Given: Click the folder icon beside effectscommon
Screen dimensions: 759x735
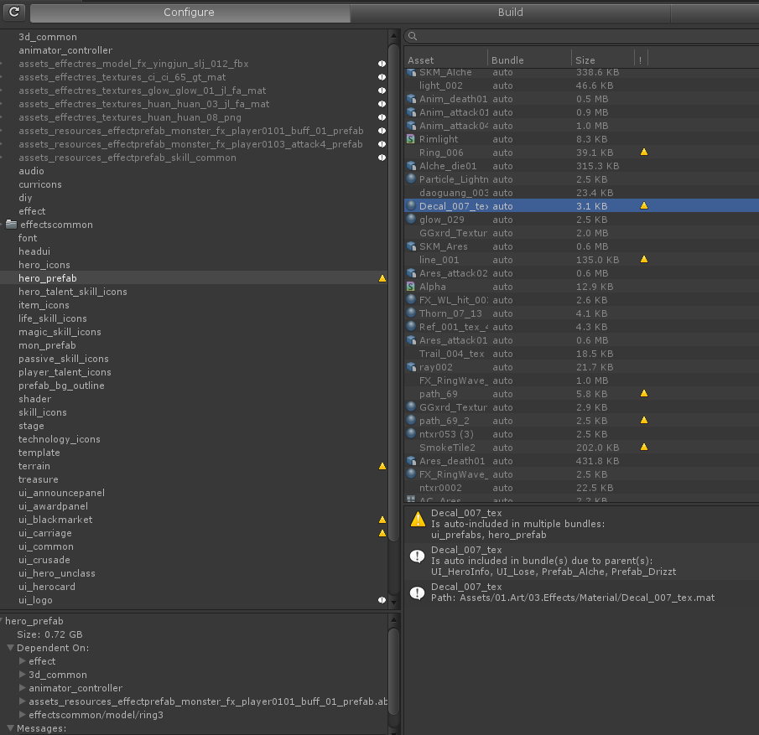Looking at the screenshot, I should tap(11, 224).
